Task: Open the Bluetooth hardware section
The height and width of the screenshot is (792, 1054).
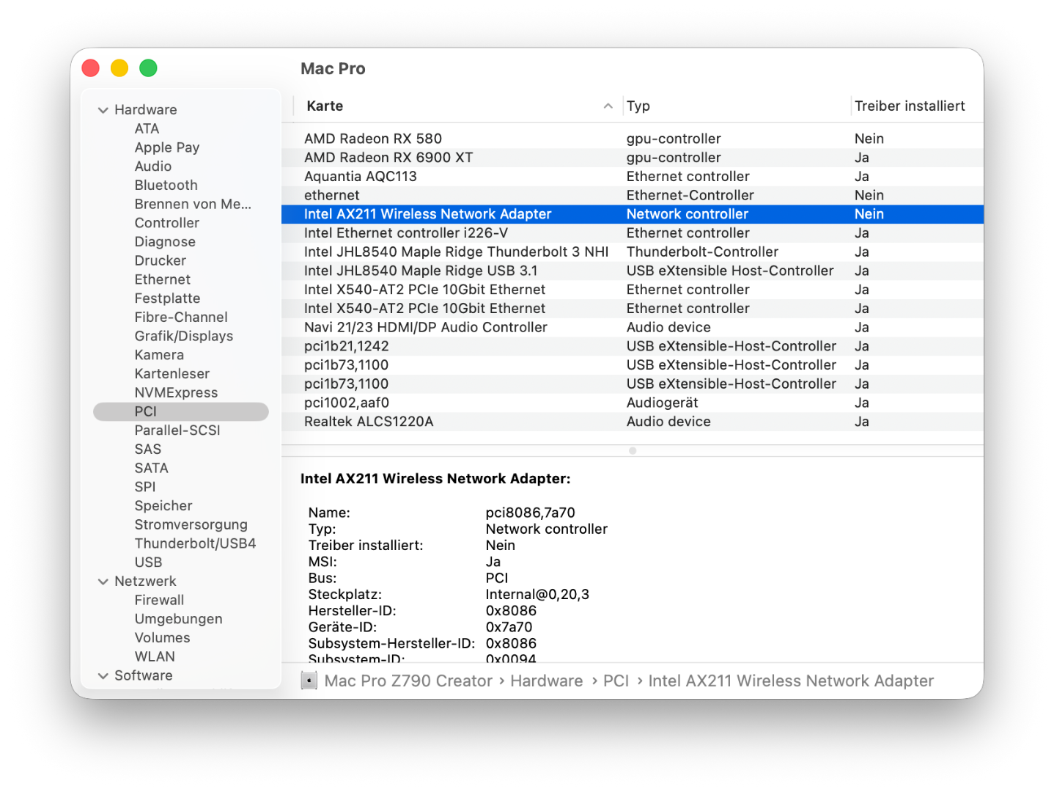Action: [166, 186]
